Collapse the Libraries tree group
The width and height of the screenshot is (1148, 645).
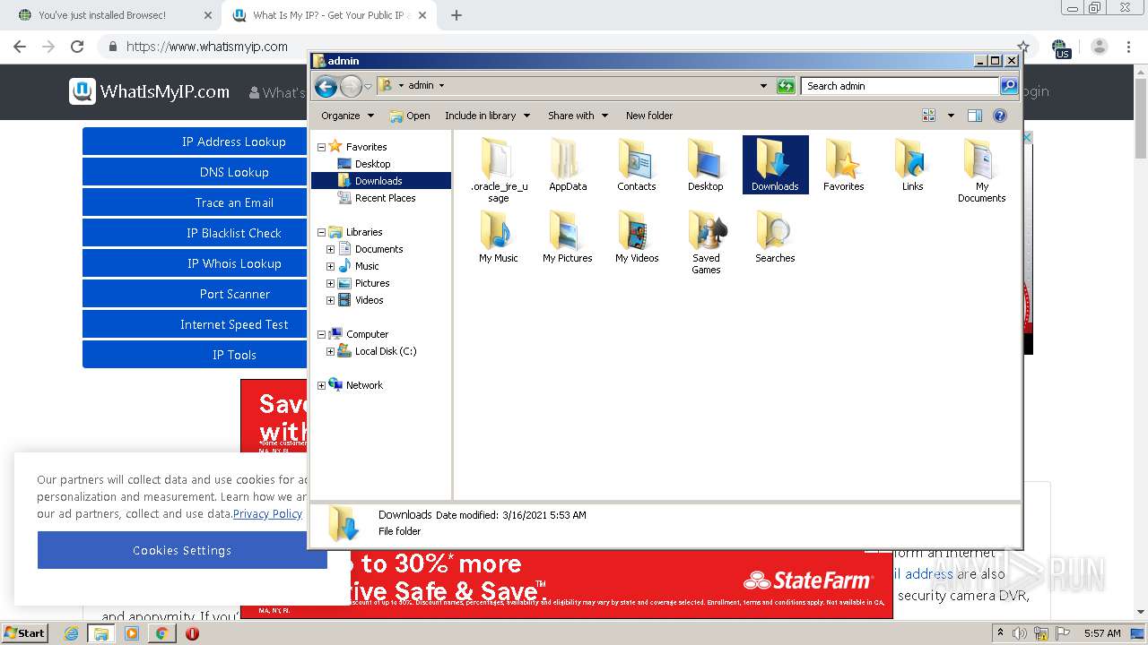[x=321, y=232]
